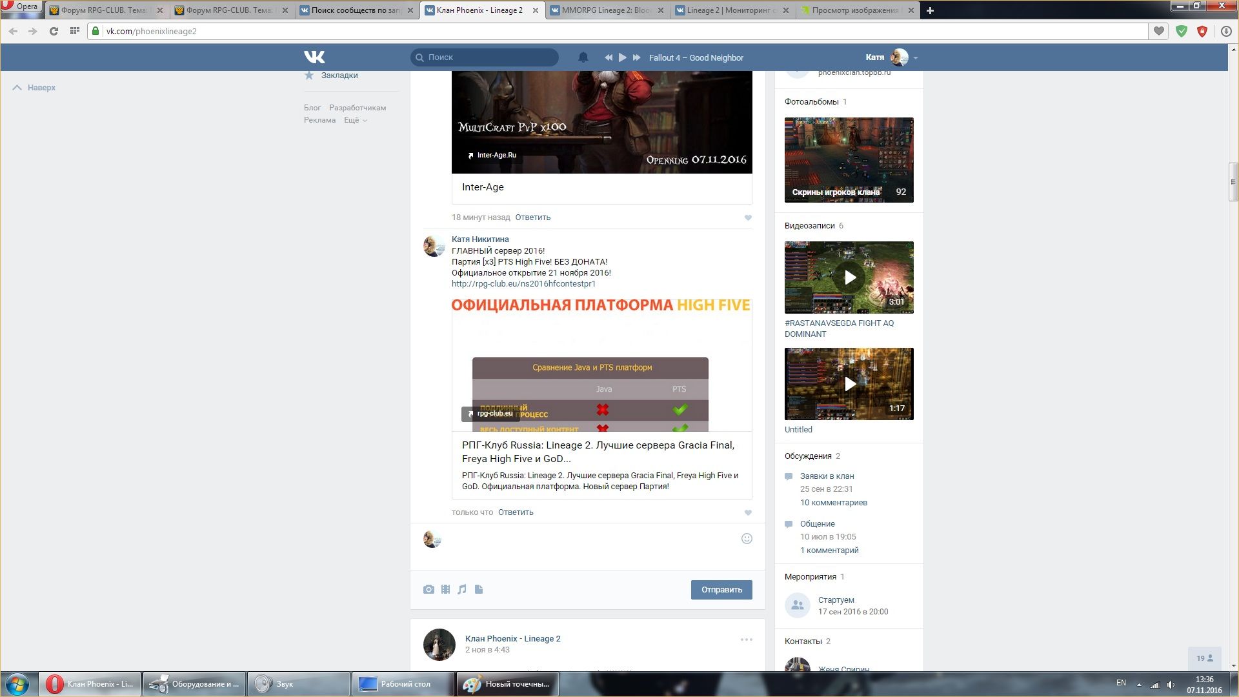The width and height of the screenshot is (1239, 697).
Task: Play the Fallout 4 track in header
Action: [x=622, y=57]
